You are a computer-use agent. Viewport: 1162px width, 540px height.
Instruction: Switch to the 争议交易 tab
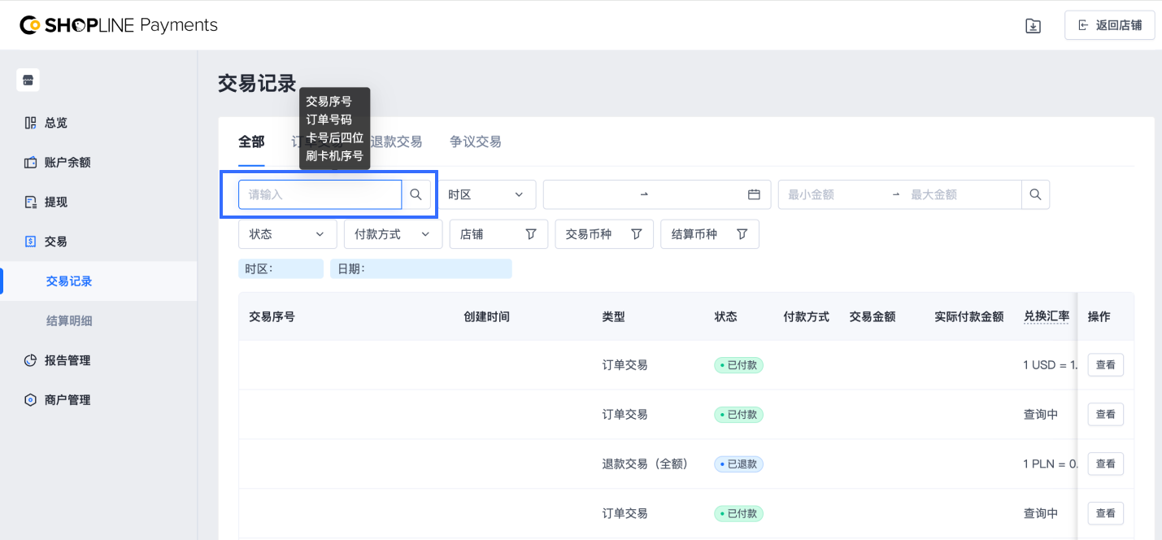475,142
